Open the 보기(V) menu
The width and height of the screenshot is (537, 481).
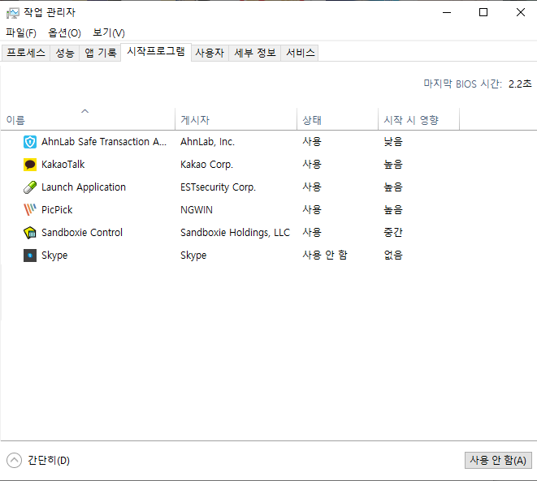(x=108, y=32)
